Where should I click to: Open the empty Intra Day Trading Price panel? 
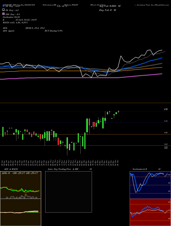pyautogui.click(x=68, y=192)
